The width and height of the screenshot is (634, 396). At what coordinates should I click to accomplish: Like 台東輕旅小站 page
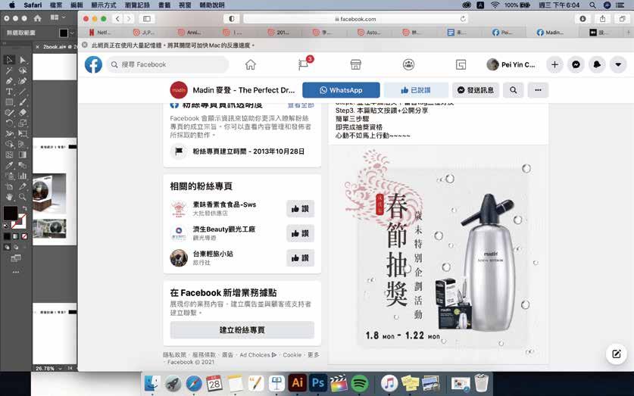pos(301,257)
